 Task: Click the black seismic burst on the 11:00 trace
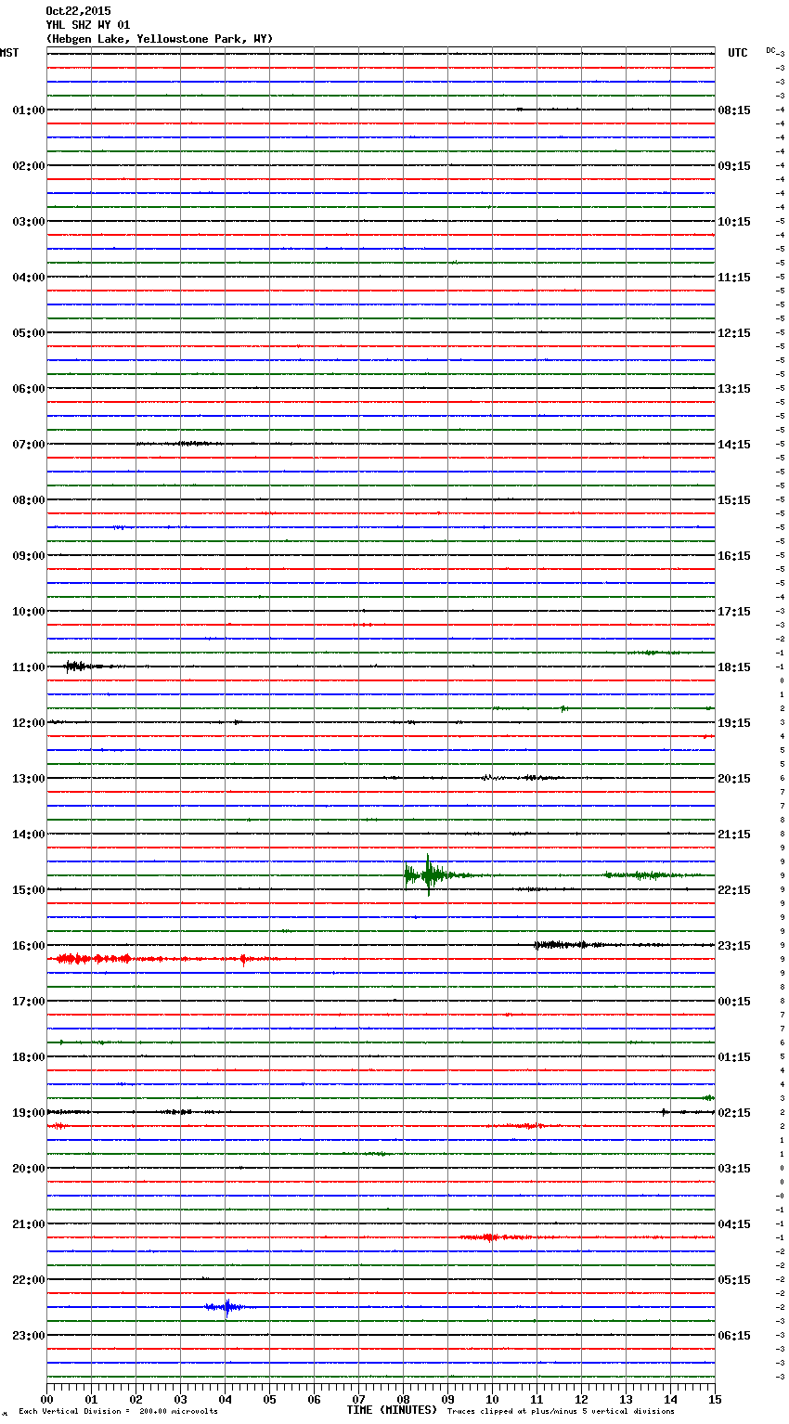(x=76, y=666)
